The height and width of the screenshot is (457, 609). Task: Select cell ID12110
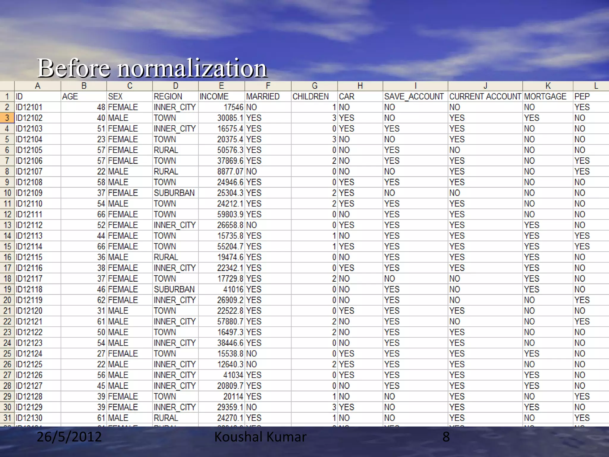[x=37, y=204]
